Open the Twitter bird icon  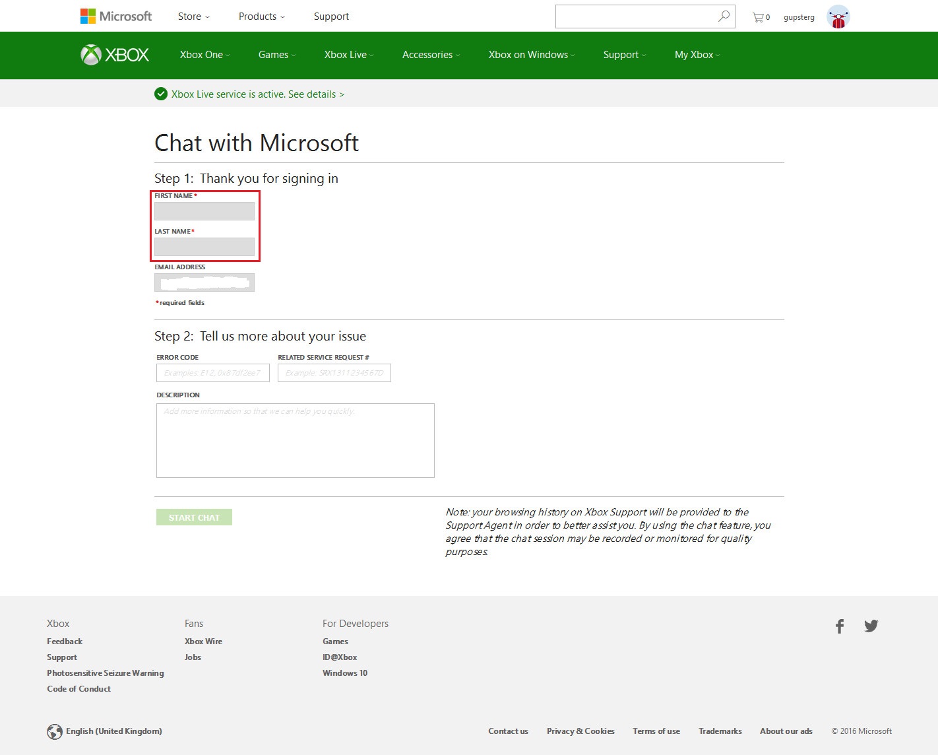[871, 626]
